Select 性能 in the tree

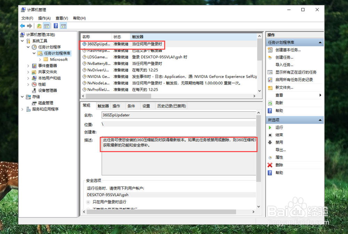42,84
